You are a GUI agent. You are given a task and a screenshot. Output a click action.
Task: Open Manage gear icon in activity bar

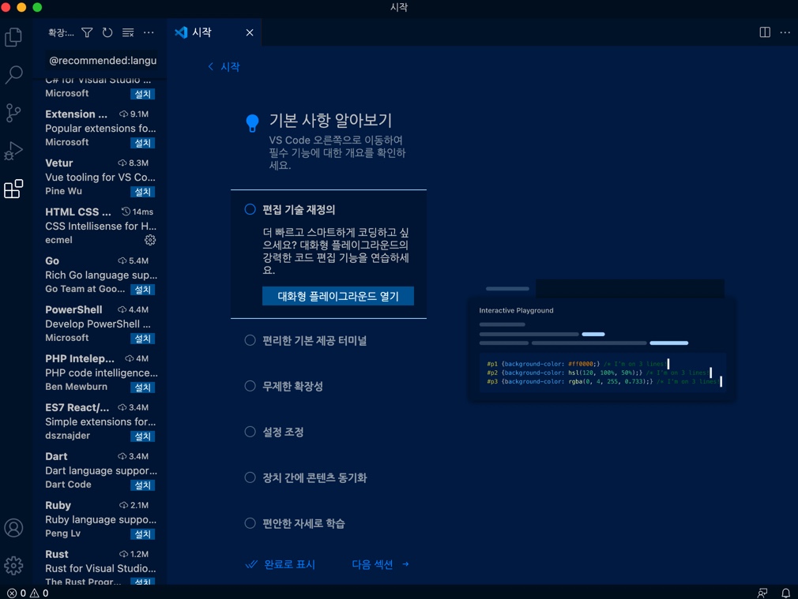click(13, 565)
